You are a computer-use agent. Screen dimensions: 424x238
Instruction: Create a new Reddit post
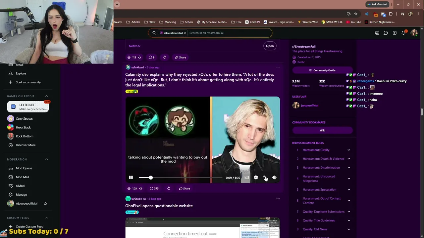point(395,33)
